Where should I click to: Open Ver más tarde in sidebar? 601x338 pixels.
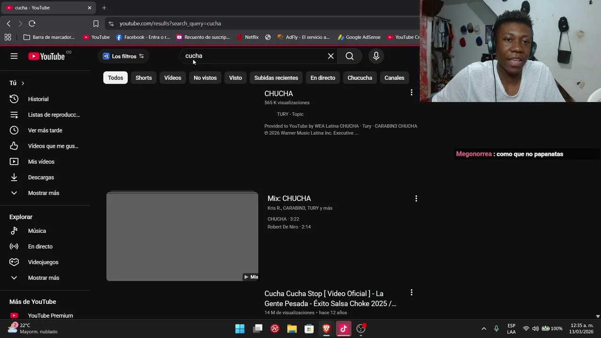[x=45, y=131]
